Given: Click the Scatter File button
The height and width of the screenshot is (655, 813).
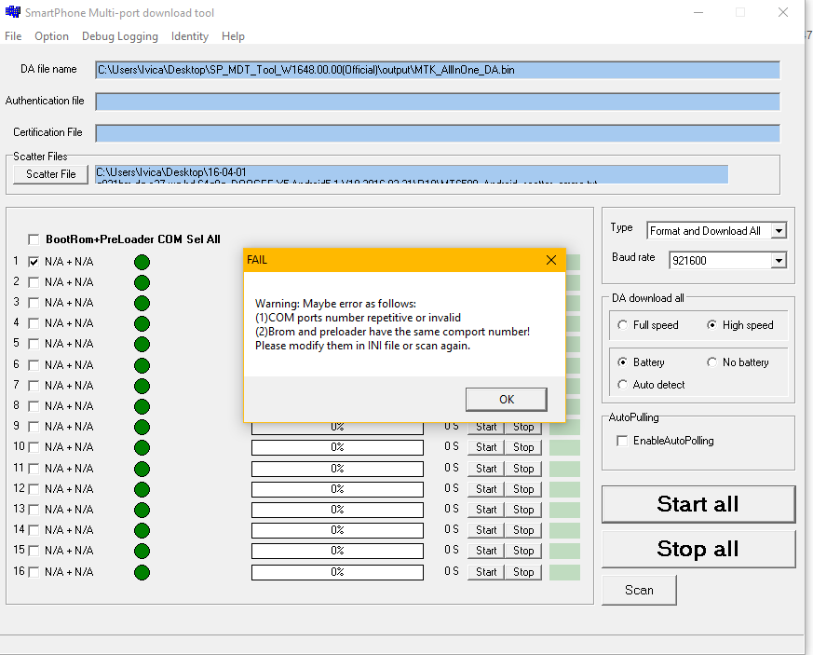Looking at the screenshot, I should (x=51, y=174).
